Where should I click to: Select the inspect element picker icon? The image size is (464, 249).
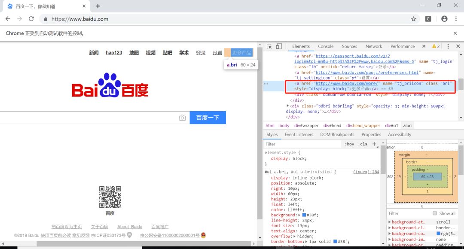coord(269,46)
